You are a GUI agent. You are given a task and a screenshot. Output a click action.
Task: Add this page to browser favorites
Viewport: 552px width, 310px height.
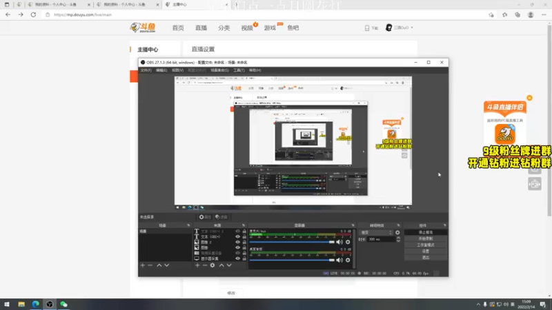pyautogui.click(x=491, y=14)
